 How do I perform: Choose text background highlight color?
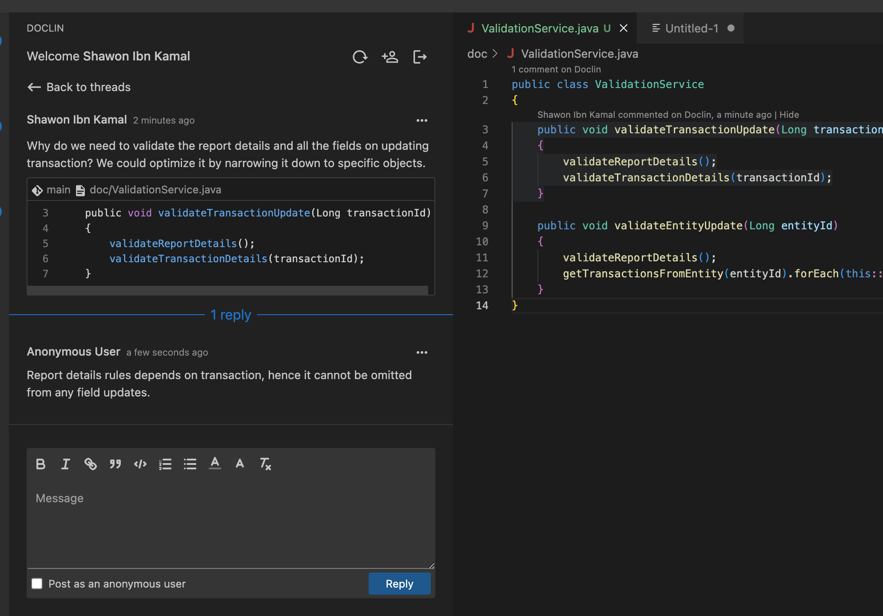coord(240,464)
